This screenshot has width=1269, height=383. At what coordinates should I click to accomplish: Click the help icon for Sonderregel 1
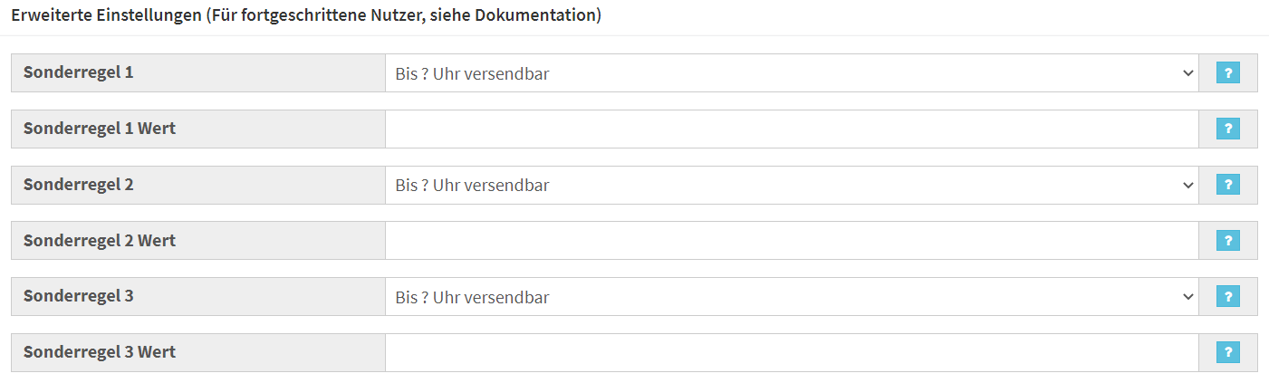pyautogui.click(x=1227, y=73)
